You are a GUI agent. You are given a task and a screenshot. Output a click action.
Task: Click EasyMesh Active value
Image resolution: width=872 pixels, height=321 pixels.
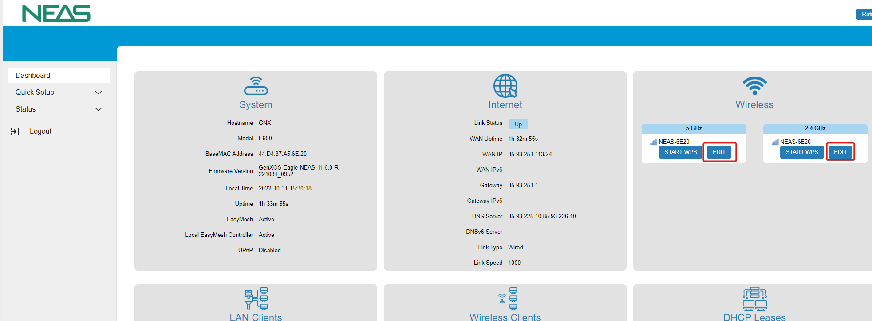pyautogui.click(x=266, y=220)
